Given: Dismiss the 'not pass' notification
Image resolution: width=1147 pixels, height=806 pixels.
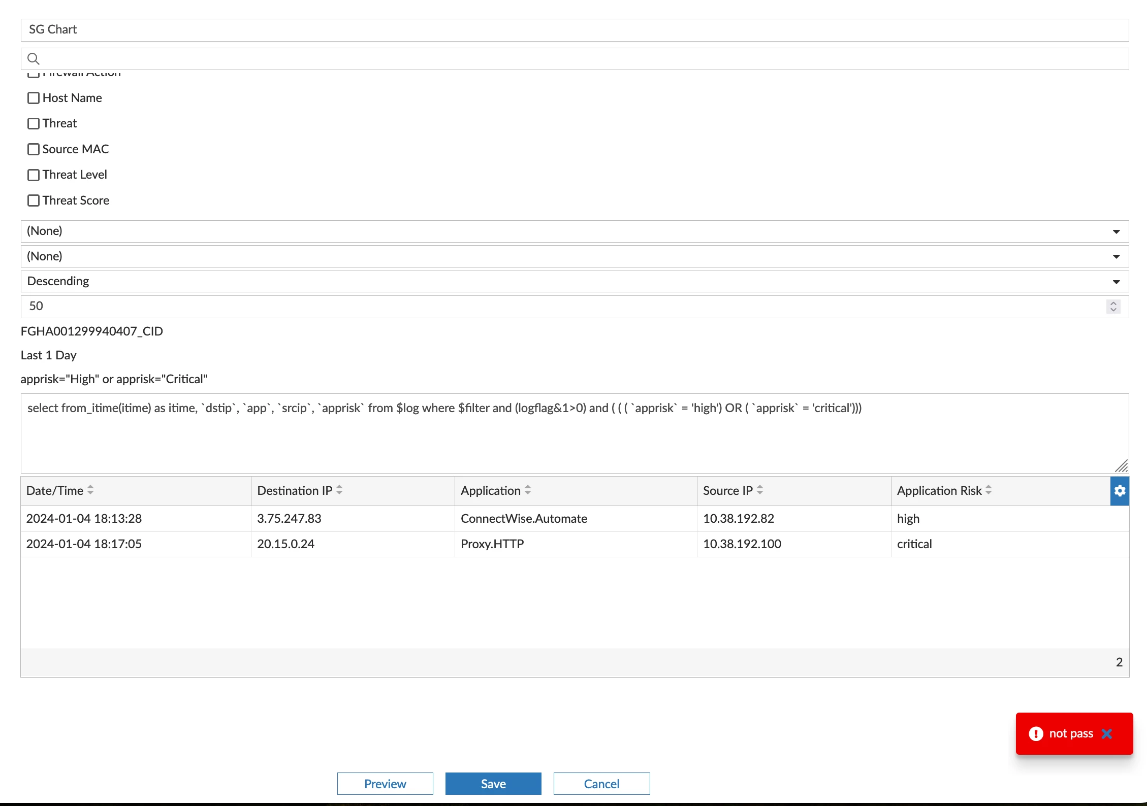Looking at the screenshot, I should [1107, 734].
